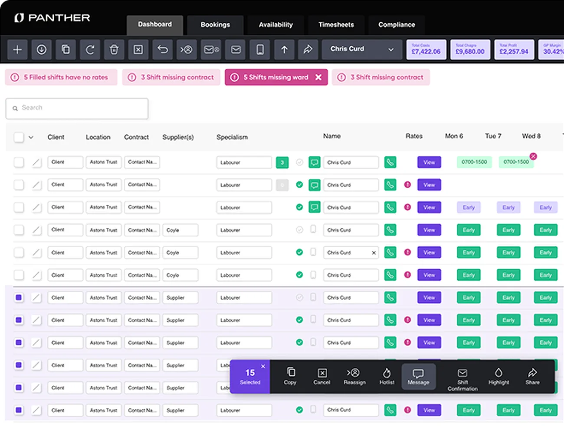
Task: Select the Compliance tab
Action: (x=397, y=25)
